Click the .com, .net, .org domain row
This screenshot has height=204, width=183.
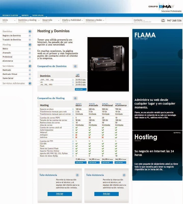(x=63, y=80)
